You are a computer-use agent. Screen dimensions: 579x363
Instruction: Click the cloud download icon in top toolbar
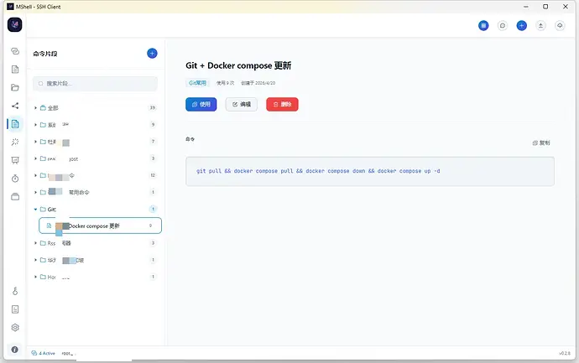560,25
